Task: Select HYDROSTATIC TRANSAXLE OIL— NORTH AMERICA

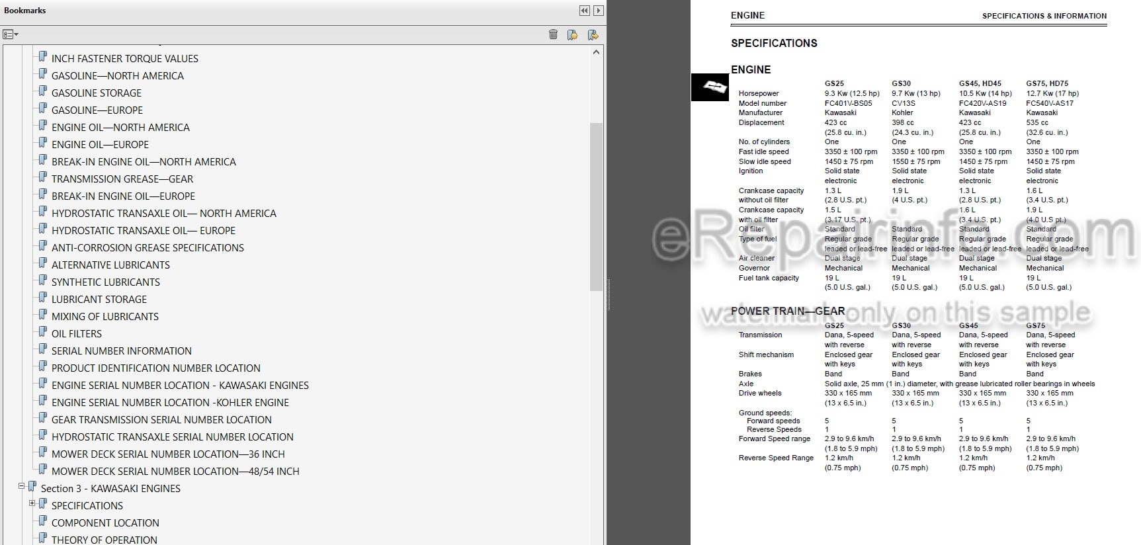Action: pos(164,214)
